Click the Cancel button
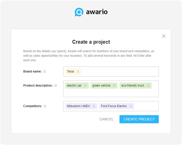 pos(106,119)
